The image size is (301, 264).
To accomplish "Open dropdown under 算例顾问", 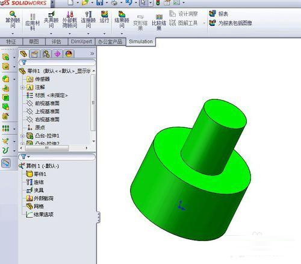I will pos(13,34).
